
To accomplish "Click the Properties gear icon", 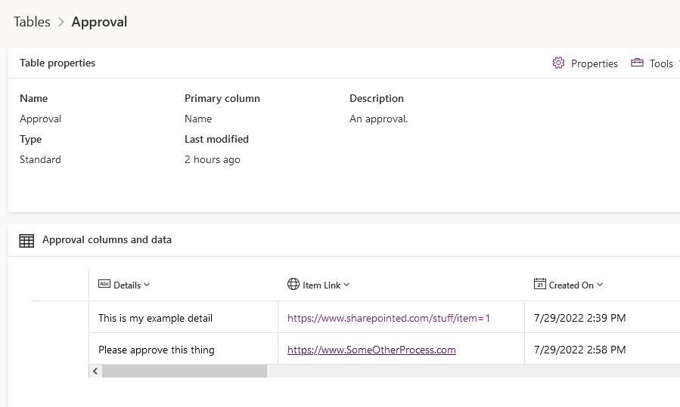I will click(558, 63).
